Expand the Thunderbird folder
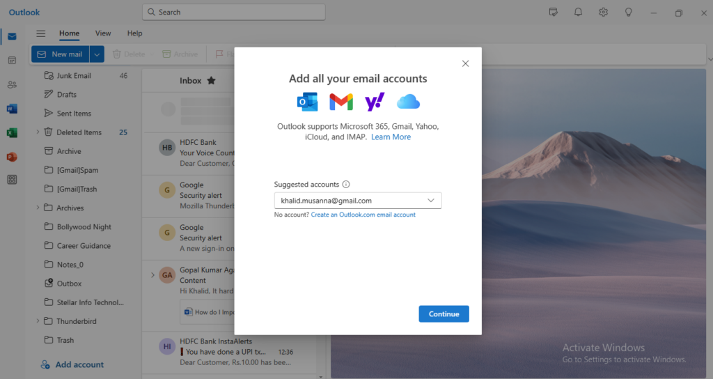713x379 pixels. [x=38, y=320]
